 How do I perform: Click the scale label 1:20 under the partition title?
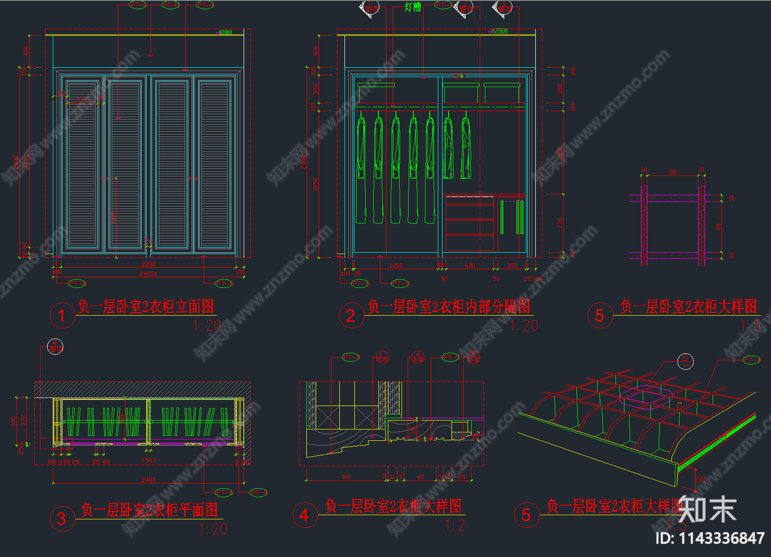524,326
